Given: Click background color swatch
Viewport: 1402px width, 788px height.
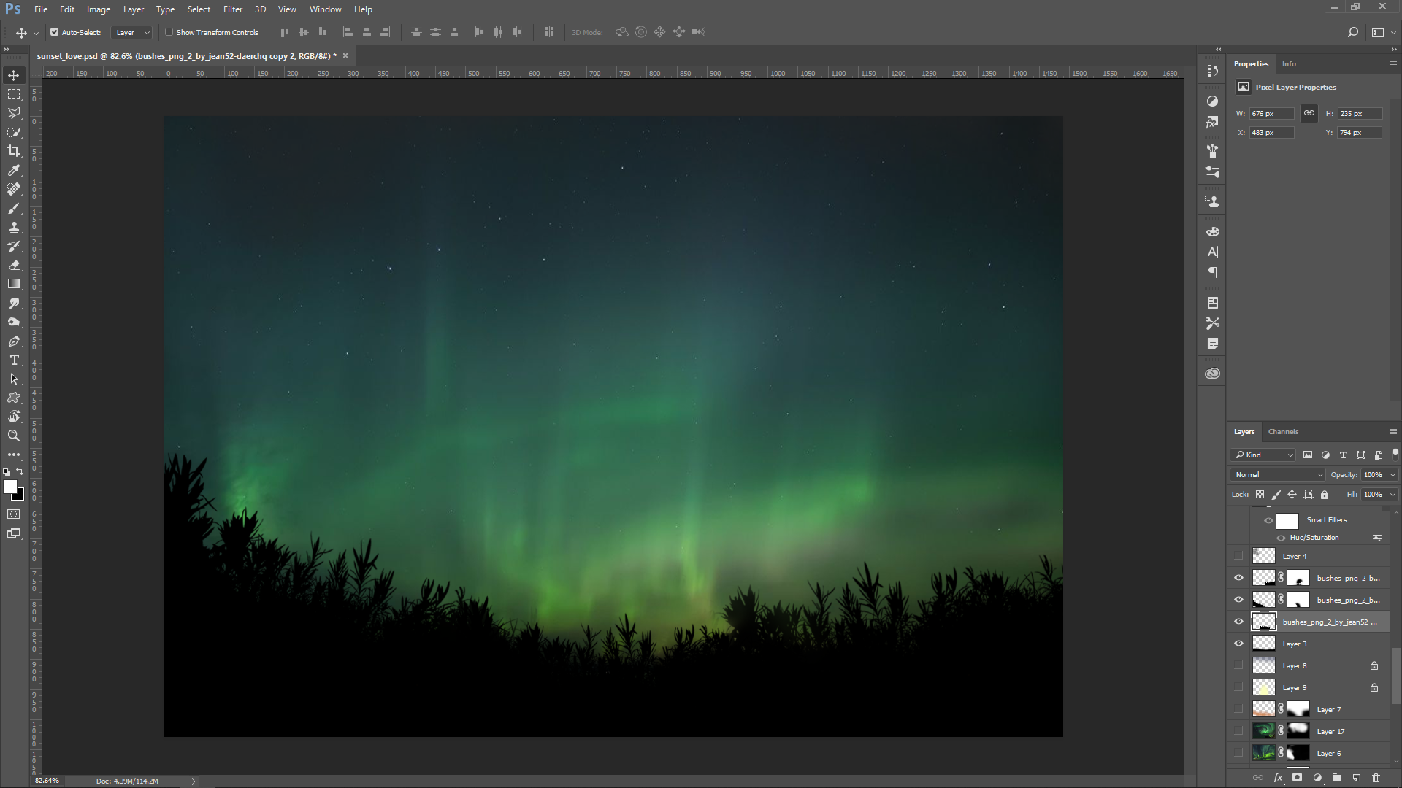Looking at the screenshot, I should tap(20, 495).
